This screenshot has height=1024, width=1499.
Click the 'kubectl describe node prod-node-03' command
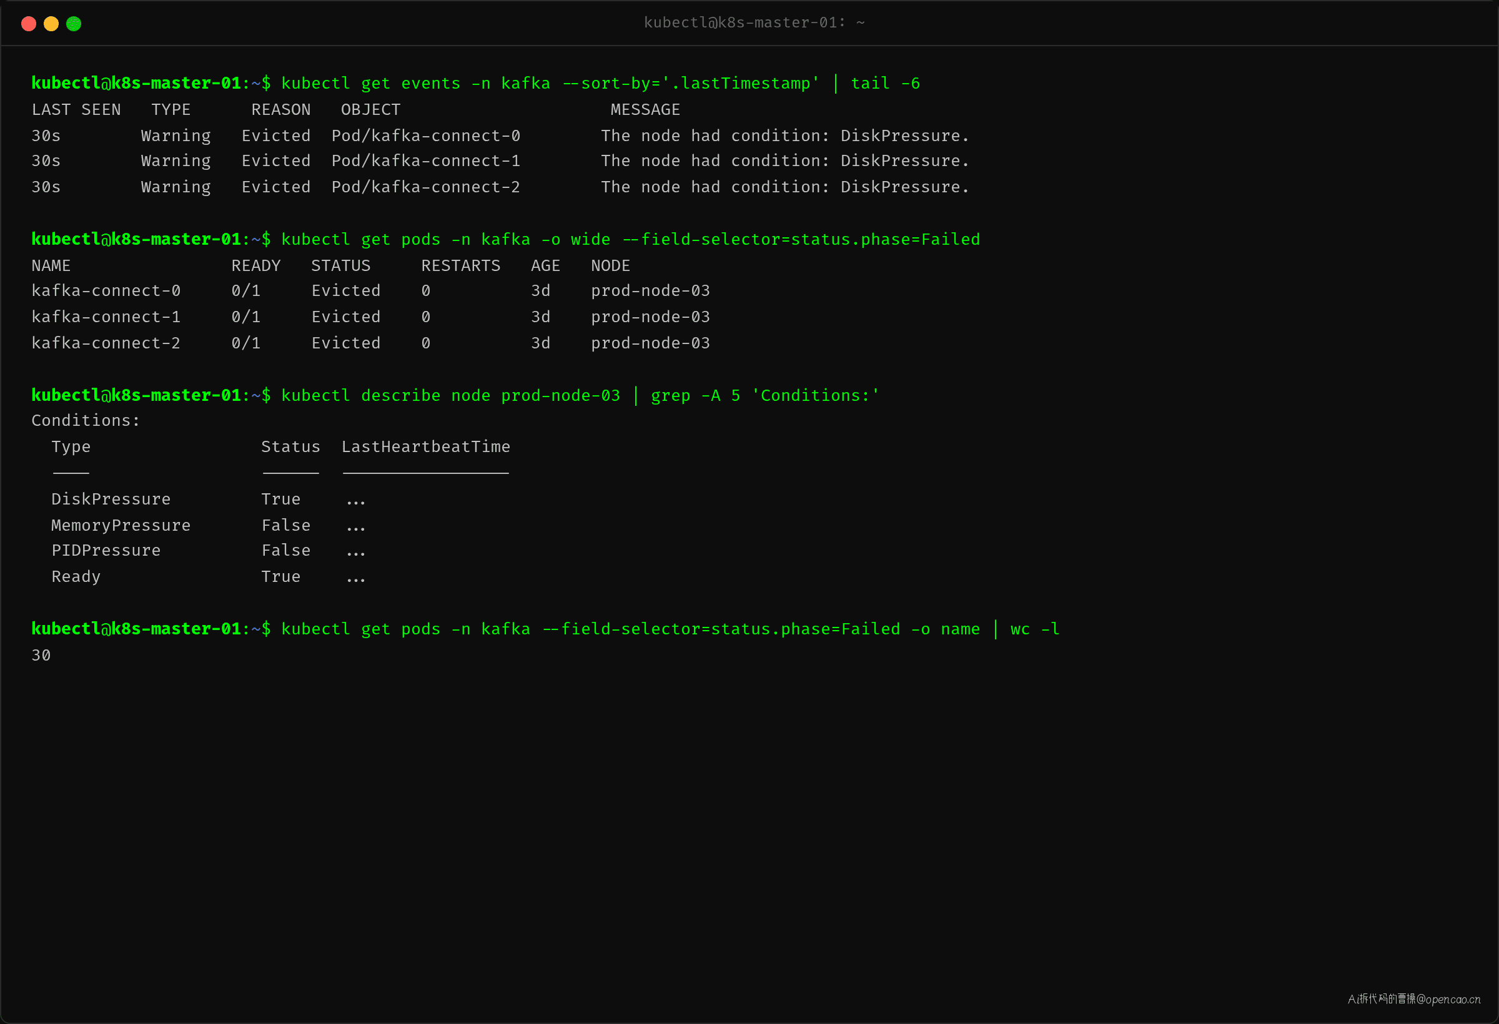tap(451, 395)
